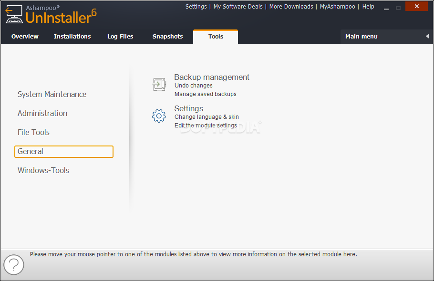The image size is (434, 281).
Task: Switch to the Overview tab
Action: click(x=25, y=37)
